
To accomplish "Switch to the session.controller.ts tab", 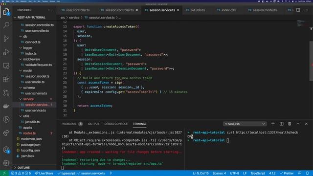I will (x=119, y=10).
